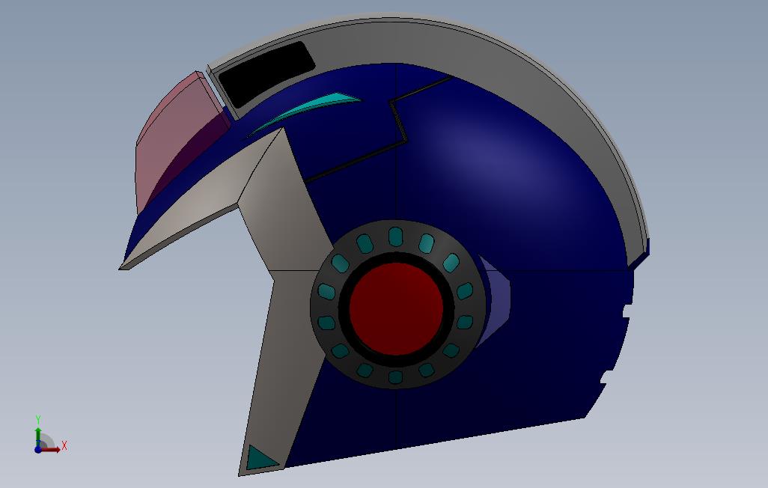This screenshot has width=768, height=488.
Task: Click the green Y axis label
Action: click(38, 420)
